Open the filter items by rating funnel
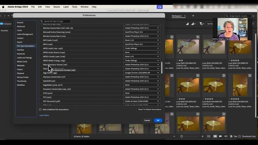 click(x=202, y=24)
